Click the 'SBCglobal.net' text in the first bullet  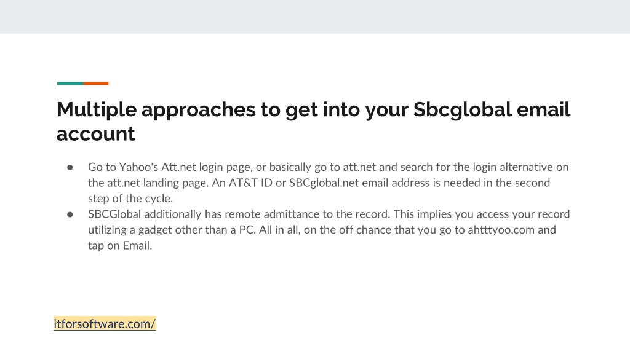(x=324, y=183)
